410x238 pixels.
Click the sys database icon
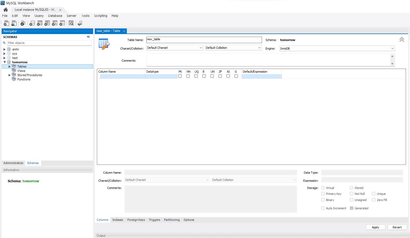coord(9,54)
